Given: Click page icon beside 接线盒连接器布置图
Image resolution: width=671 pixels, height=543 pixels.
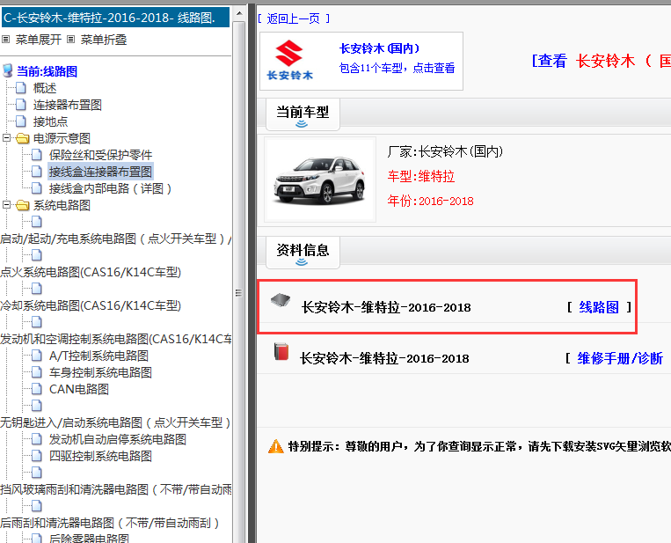Looking at the screenshot, I should (x=37, y=172).
